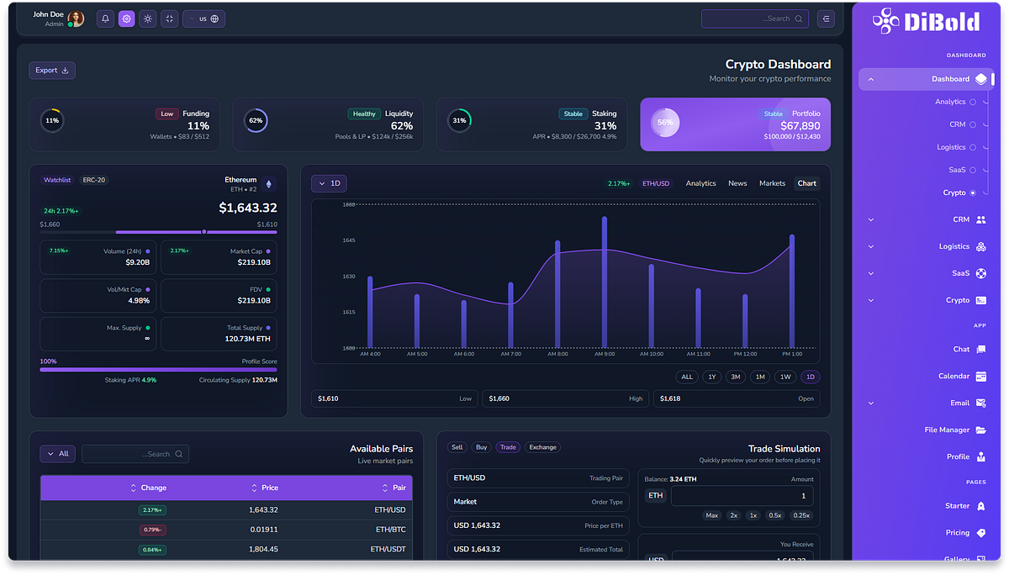The width and height of the screenshot is (1009, 575).
Task: Open the US language dropdown
Action: coord(203,18)
